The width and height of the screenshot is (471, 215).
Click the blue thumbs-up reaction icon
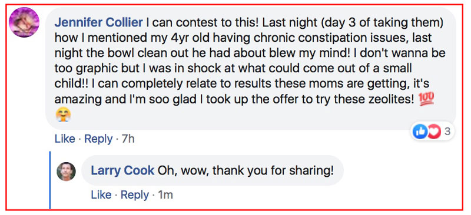[420, 132]
